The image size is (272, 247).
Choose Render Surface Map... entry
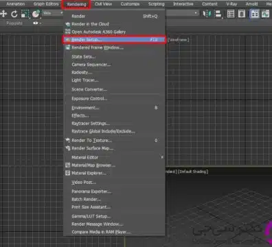pos(114,148)
